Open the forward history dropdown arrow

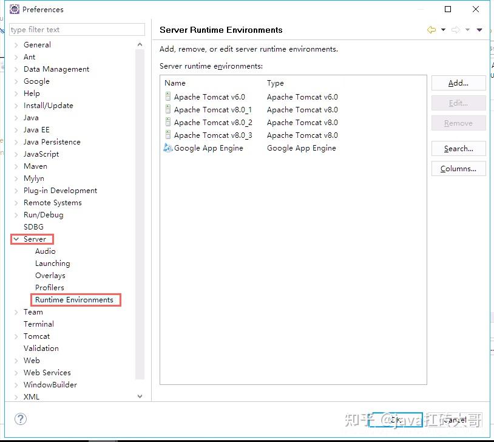pos(467,30)
